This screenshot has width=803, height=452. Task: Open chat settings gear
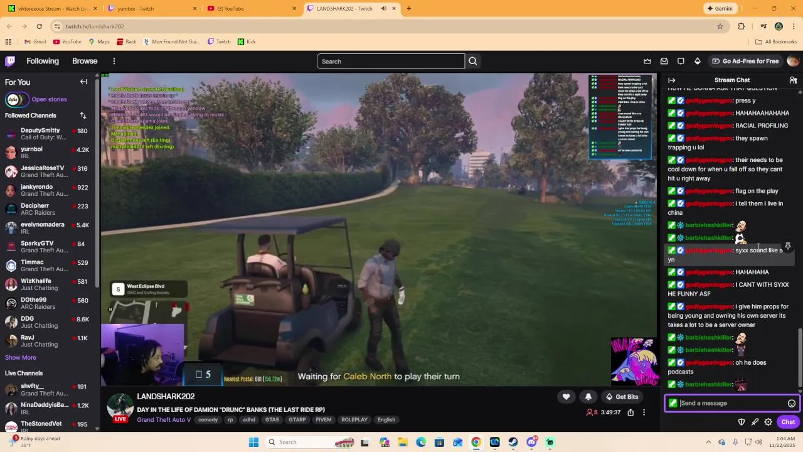coord(768,422)
